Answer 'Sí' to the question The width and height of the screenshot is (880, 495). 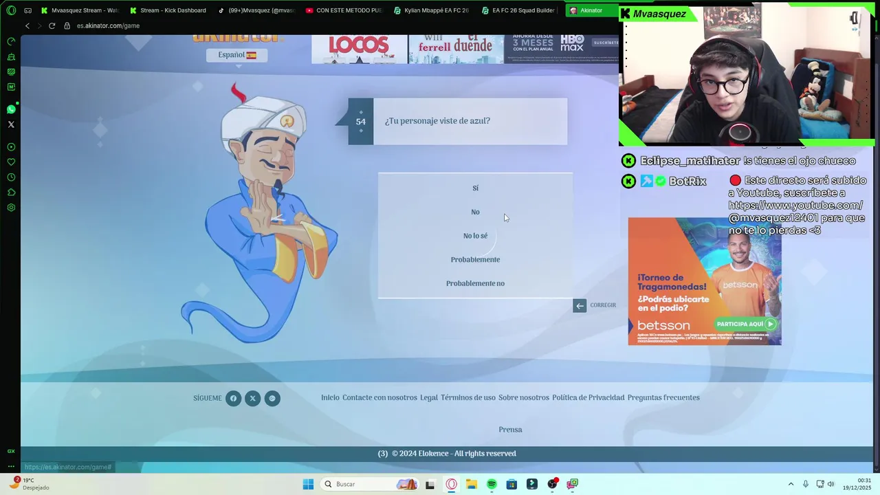475,188
